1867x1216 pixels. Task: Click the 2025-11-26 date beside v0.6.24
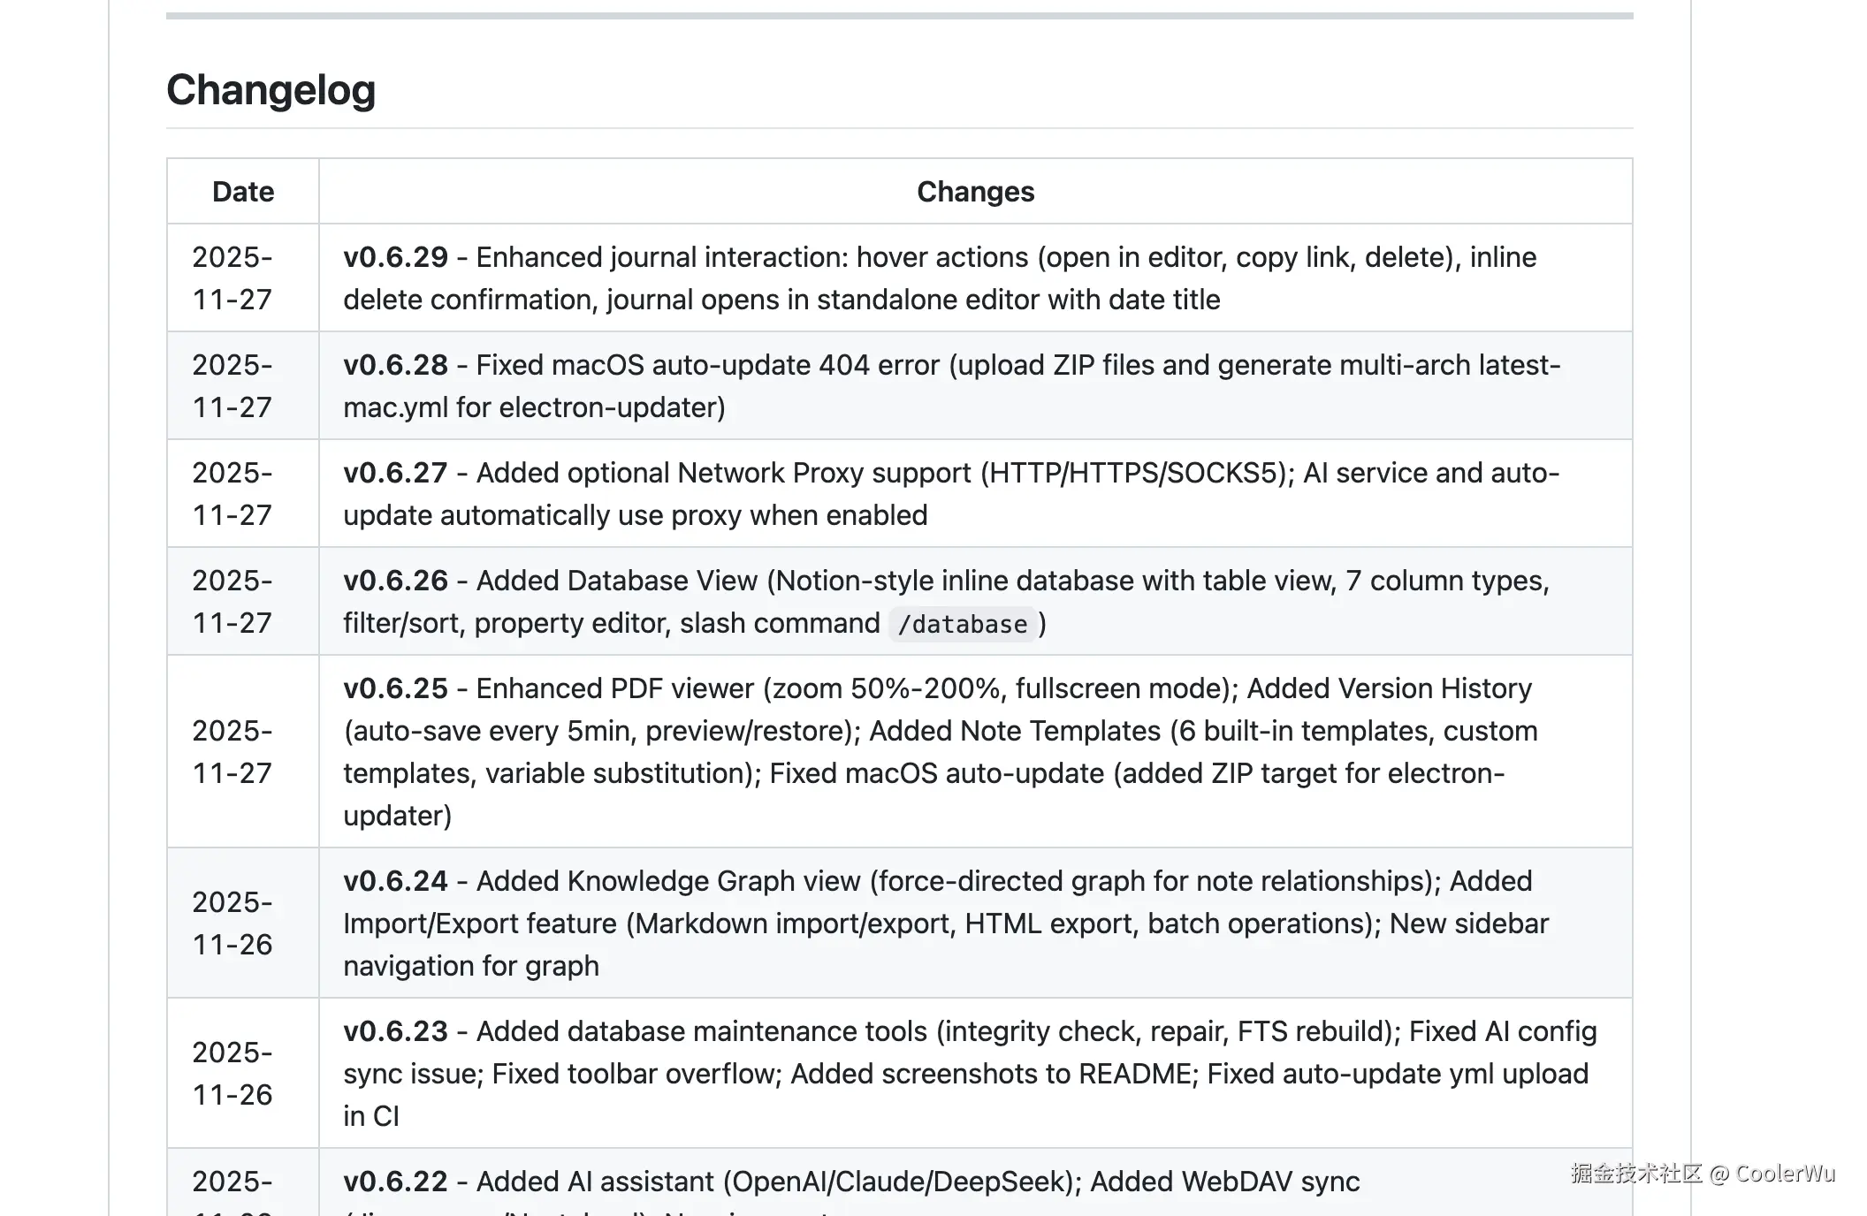click(232, 923)
